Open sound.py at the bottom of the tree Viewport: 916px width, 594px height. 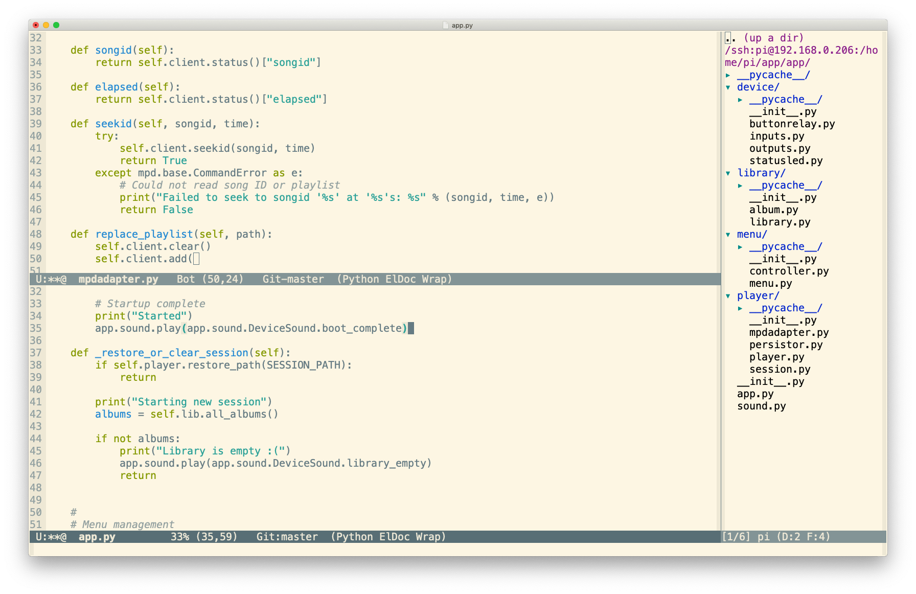click(x=761, y=406)
